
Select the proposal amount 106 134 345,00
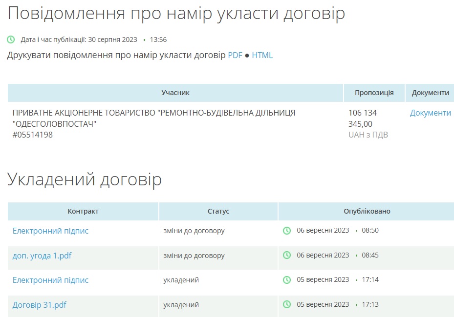tap(363, 118)
